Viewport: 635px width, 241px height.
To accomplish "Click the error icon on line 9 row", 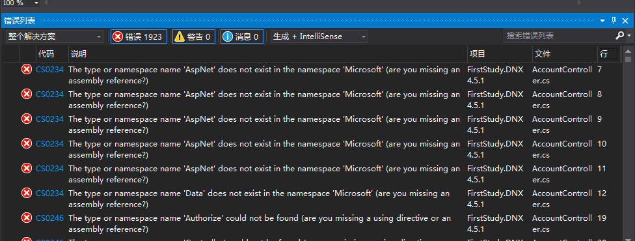I will pos(27,119).
